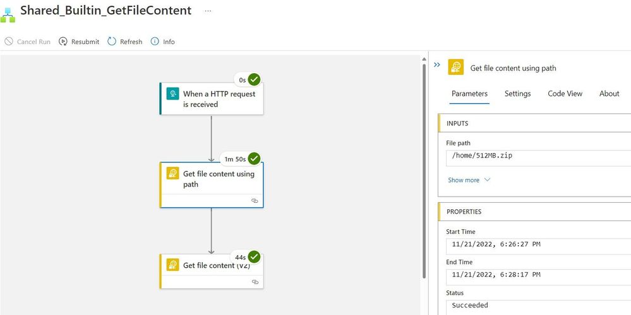Click the action icon in details panel header
The width and height of the screenshot is (631, 315).
click(x=455, y=67)
